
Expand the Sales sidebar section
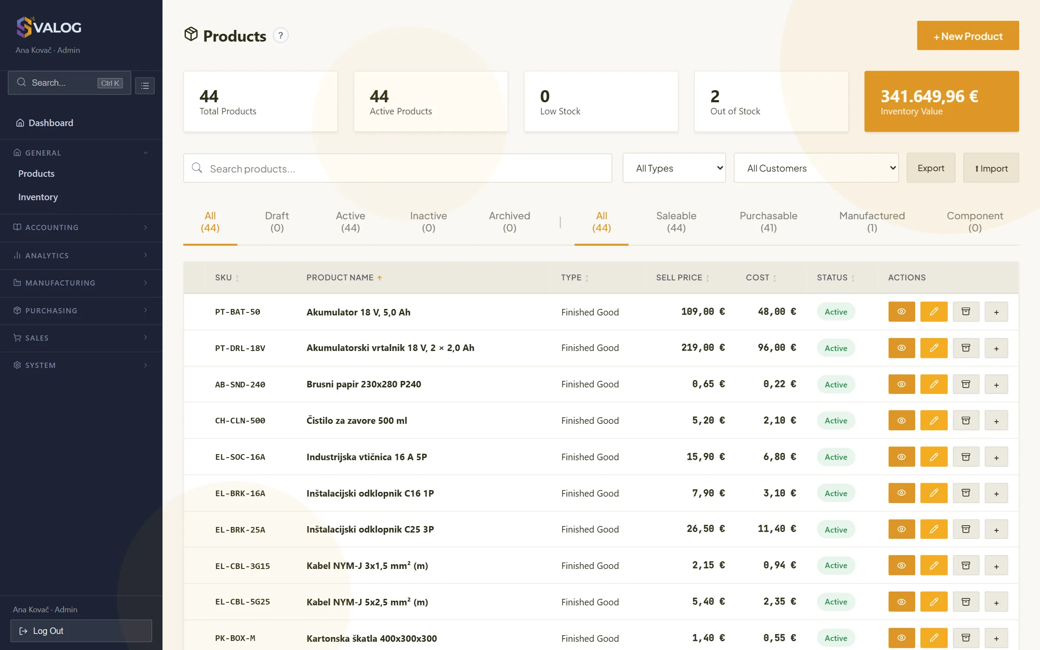pyautogui.click(x=81, y=338)
